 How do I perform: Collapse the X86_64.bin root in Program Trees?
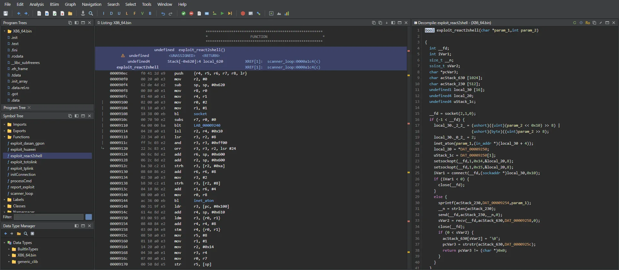(x=5, y=31)
